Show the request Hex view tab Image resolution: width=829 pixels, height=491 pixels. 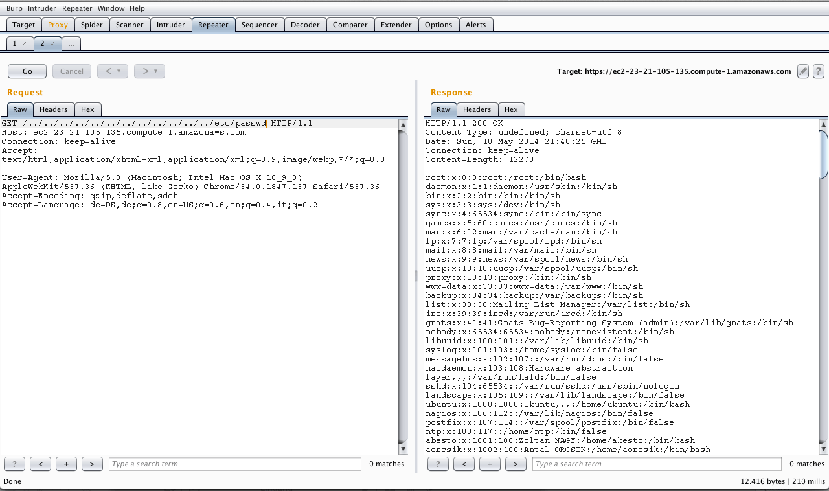87,109
